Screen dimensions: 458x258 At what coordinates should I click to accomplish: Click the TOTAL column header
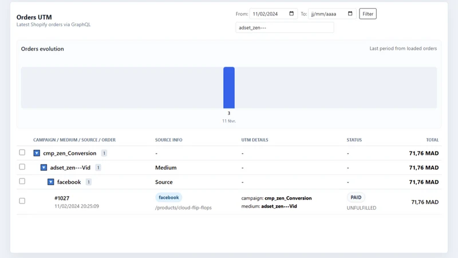(x=432, y=140)
